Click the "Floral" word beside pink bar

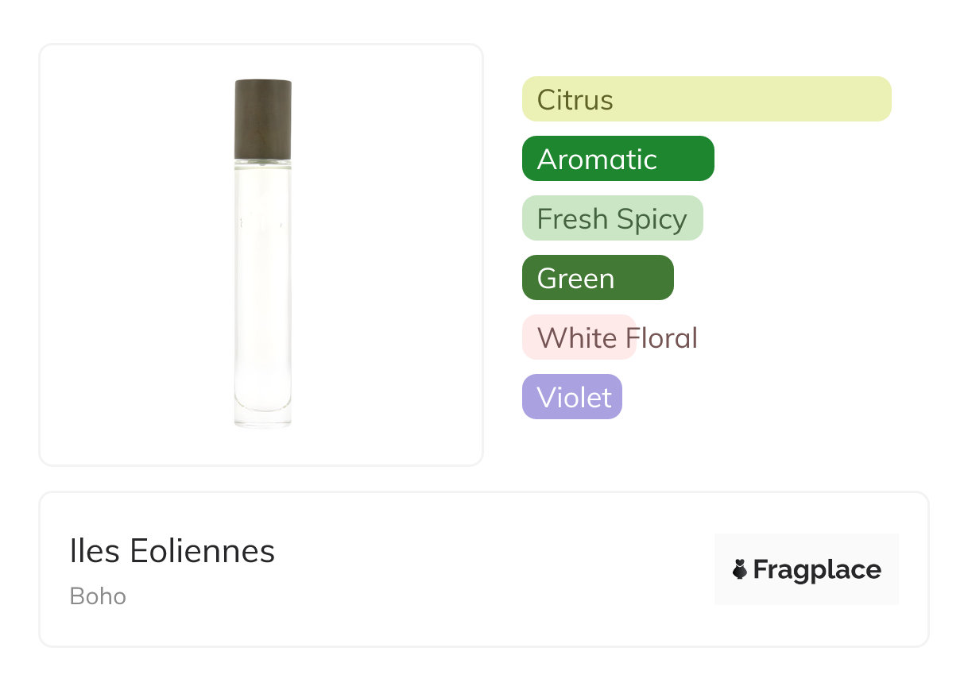point(661,338)
